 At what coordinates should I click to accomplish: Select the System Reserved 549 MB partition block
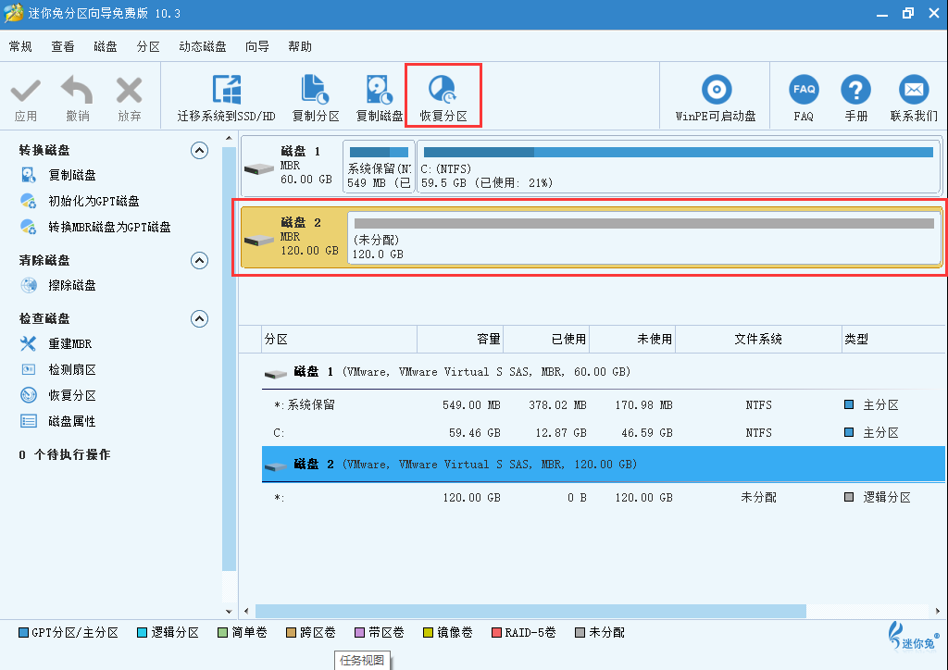(379, 167)
